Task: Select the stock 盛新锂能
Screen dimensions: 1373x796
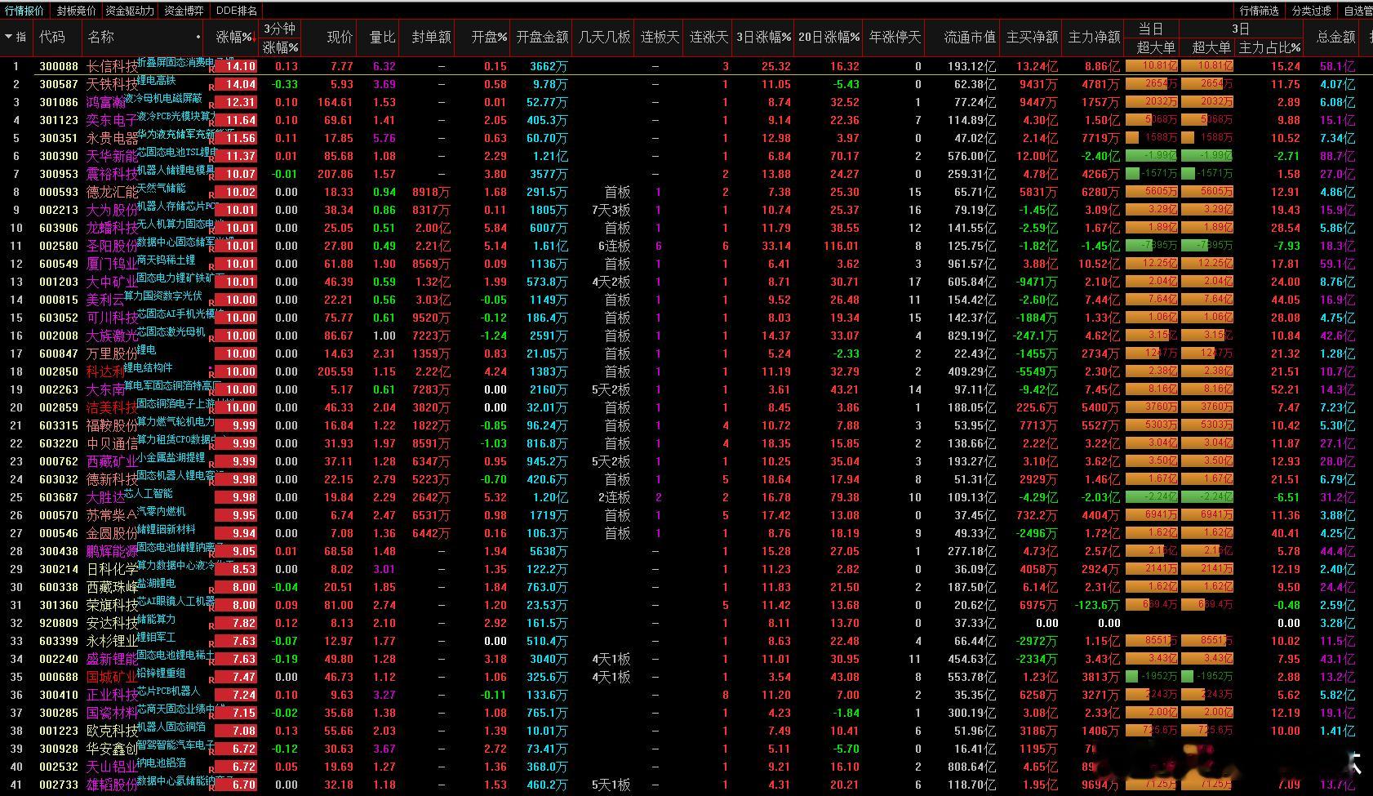Action: point(112,659)
